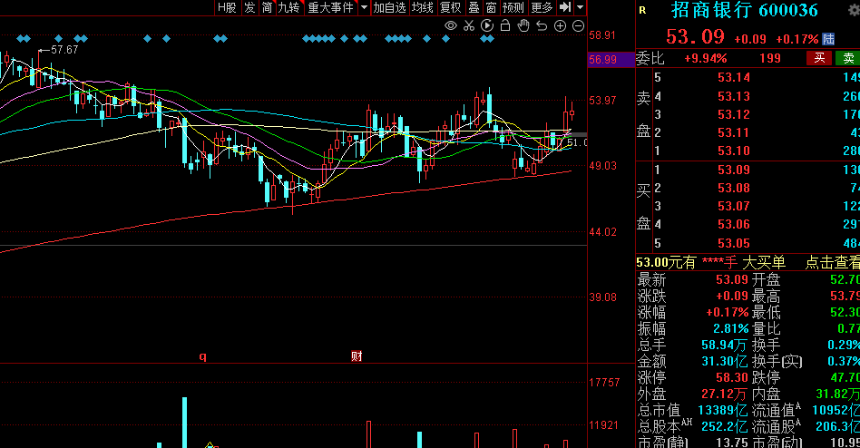Click the 外盘 value 27.12万
Image resolution: width=860 pixels, height=448 pixels.
point(725,394)
